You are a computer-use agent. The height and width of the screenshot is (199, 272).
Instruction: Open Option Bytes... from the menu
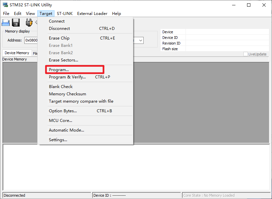(x=85, y=111)
